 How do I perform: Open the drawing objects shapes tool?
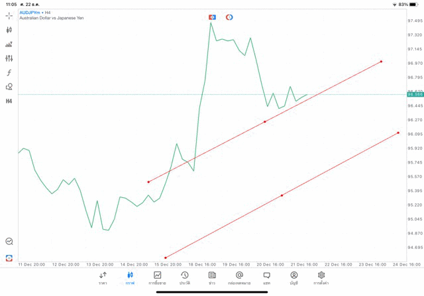coord(9,87)
